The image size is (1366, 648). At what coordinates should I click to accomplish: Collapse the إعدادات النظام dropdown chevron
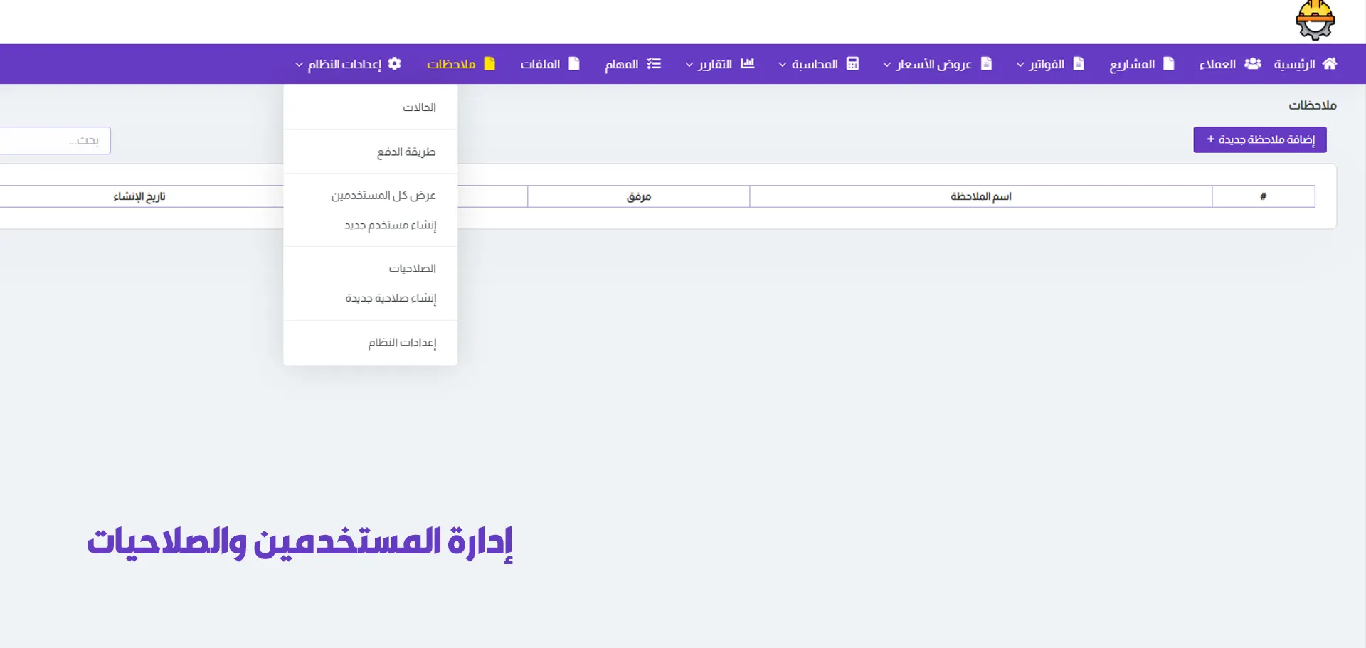[x=299, y=65]
